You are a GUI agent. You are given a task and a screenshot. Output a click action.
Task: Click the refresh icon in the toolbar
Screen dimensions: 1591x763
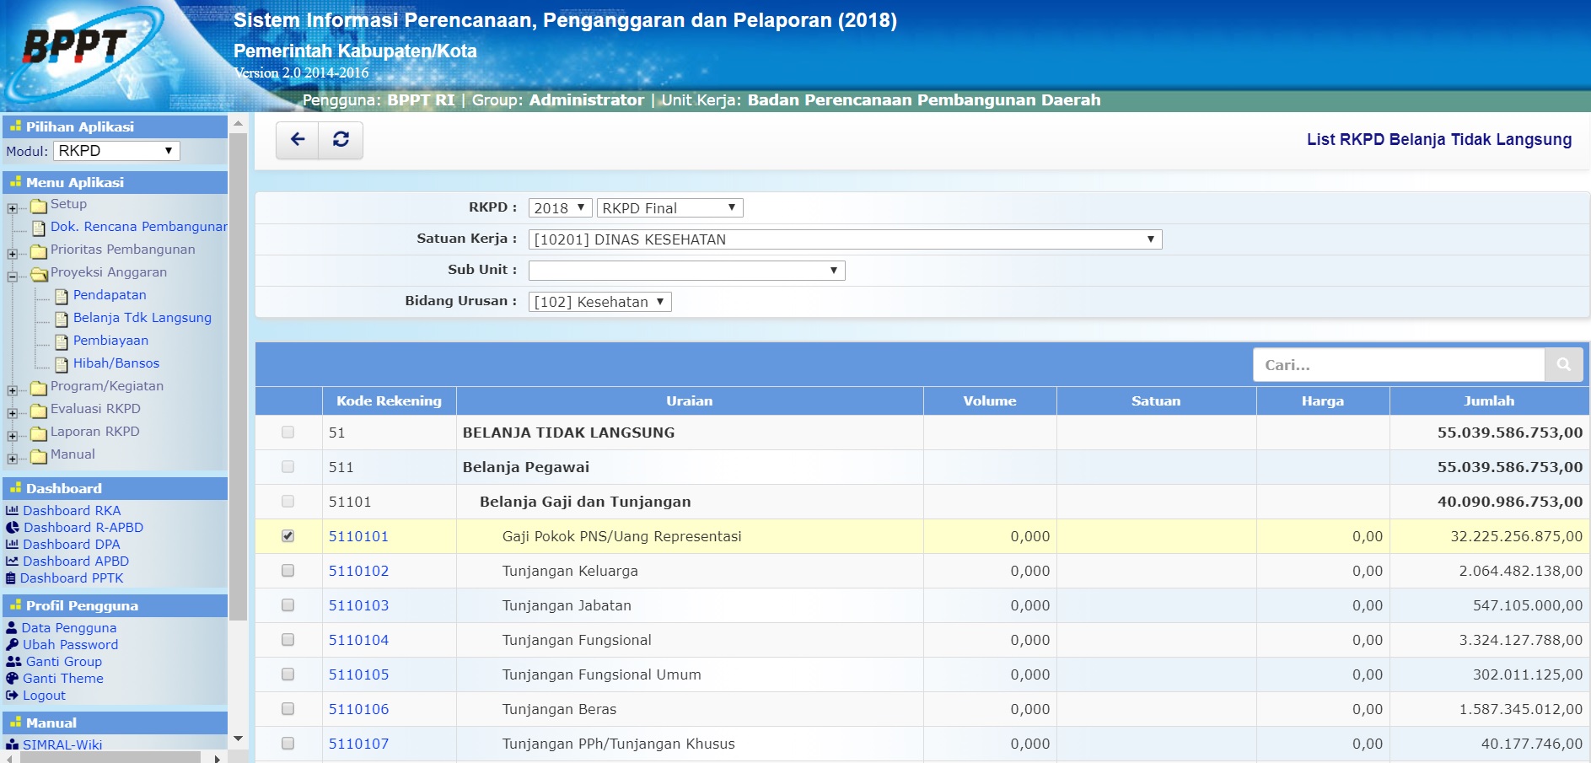coord(341,139)
